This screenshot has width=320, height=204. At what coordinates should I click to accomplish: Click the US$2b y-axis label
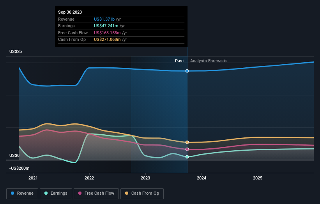click(16, 51)
